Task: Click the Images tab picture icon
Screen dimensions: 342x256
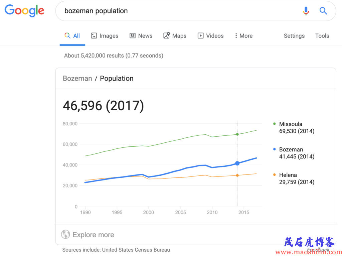Action: pos(94,35)
